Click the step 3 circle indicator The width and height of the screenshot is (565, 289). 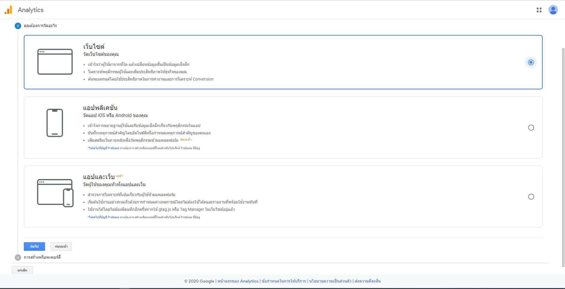pyautogui.click(x=17, y=258)
